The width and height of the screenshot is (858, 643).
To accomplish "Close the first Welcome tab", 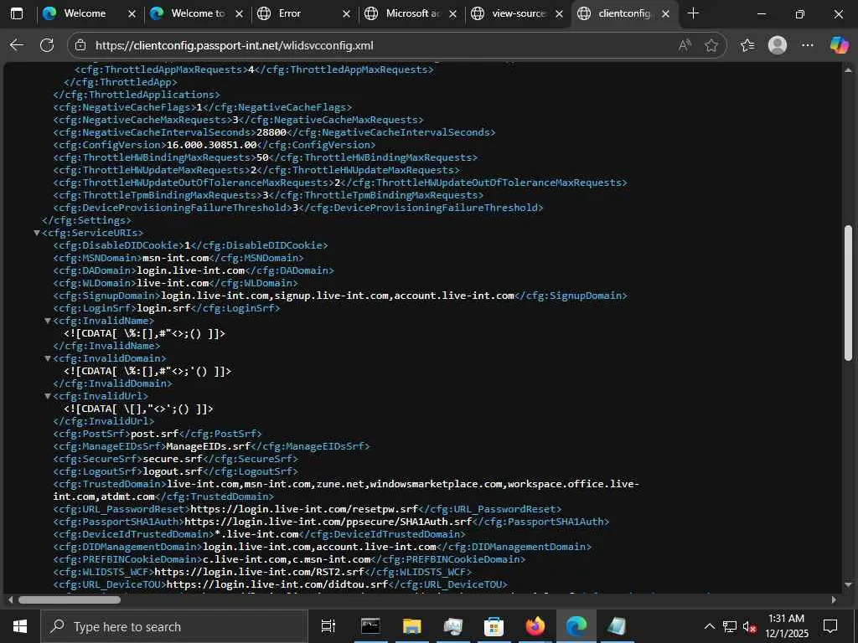I will coord(132,13).
